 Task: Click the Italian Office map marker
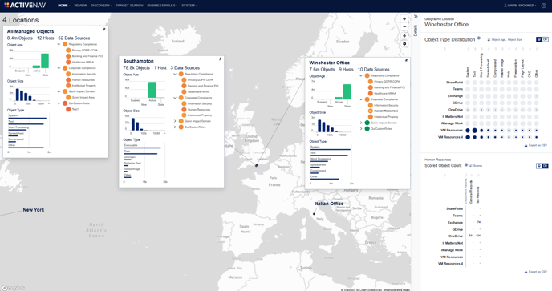click(314, 213)
